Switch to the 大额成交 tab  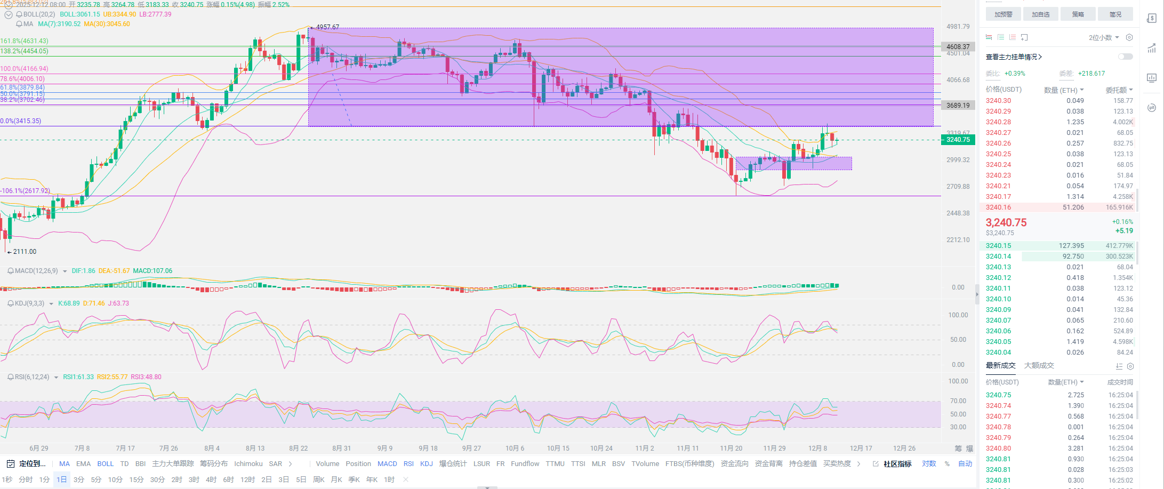point(1039,366)
